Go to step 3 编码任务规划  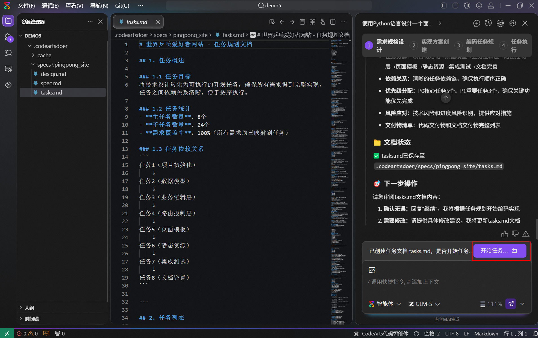coord(475,46)
